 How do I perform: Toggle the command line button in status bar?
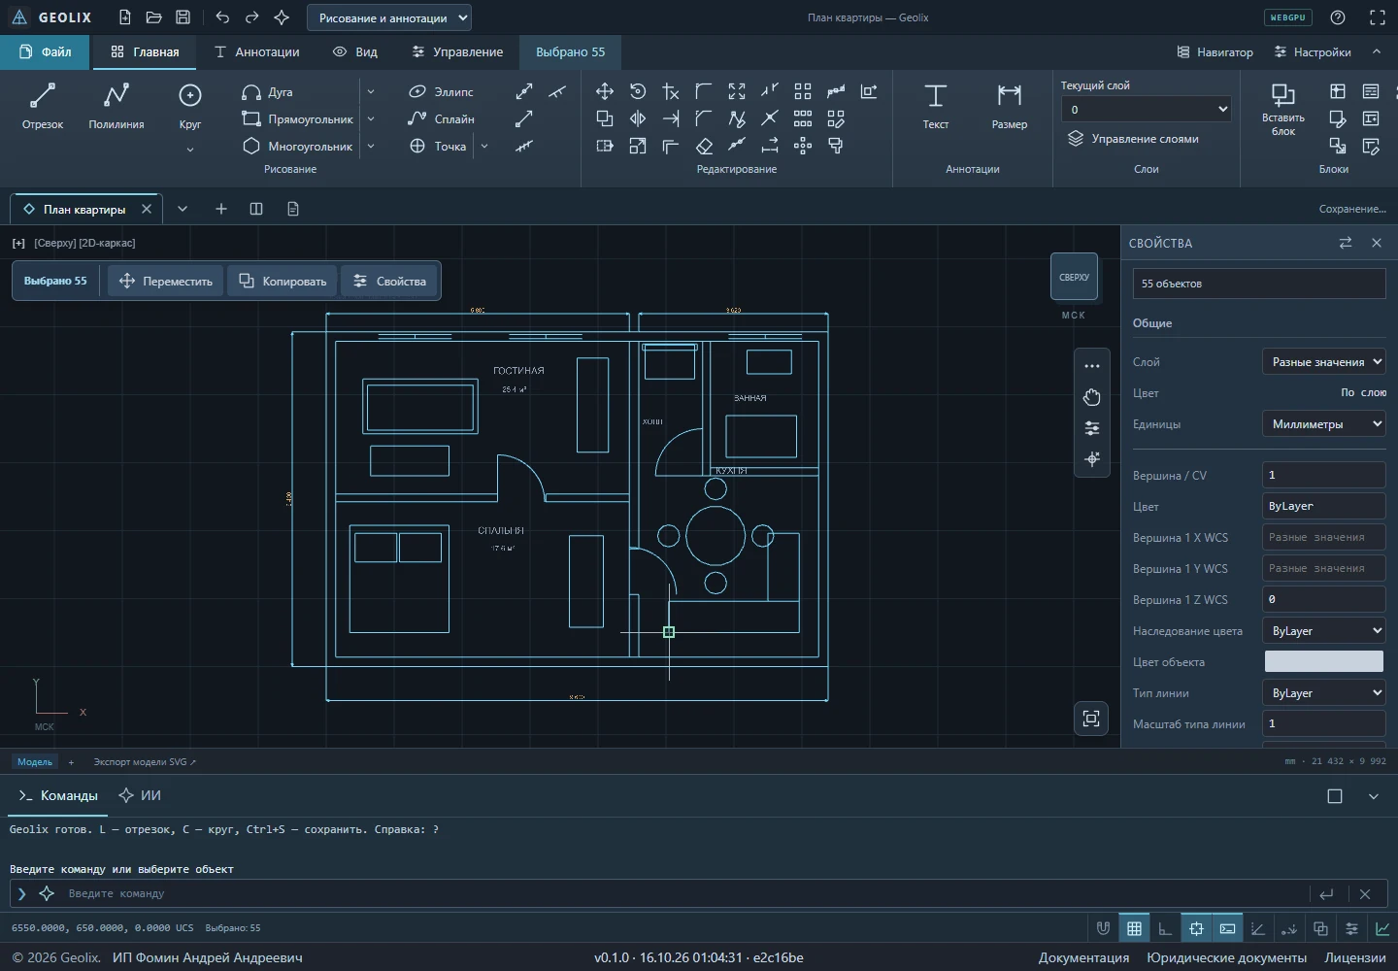pos(1227,928)
